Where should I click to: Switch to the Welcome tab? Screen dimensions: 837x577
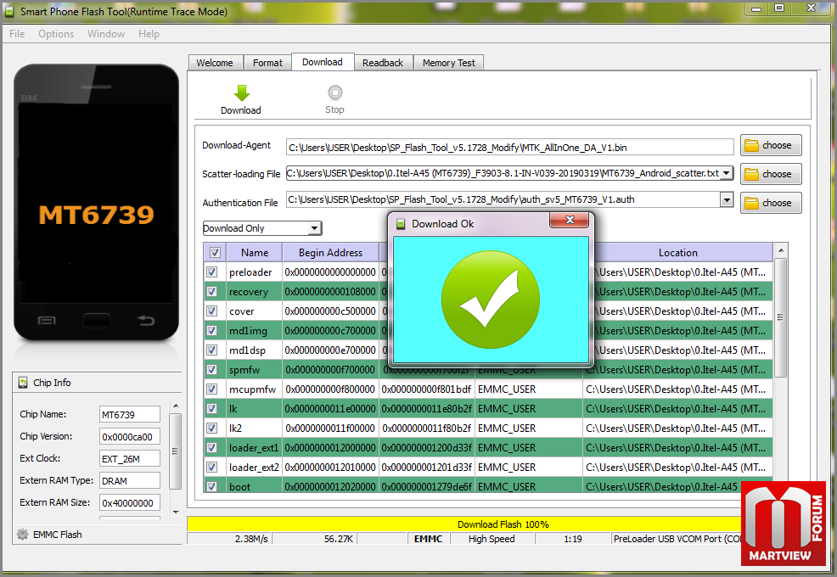(x=215, y=63)
